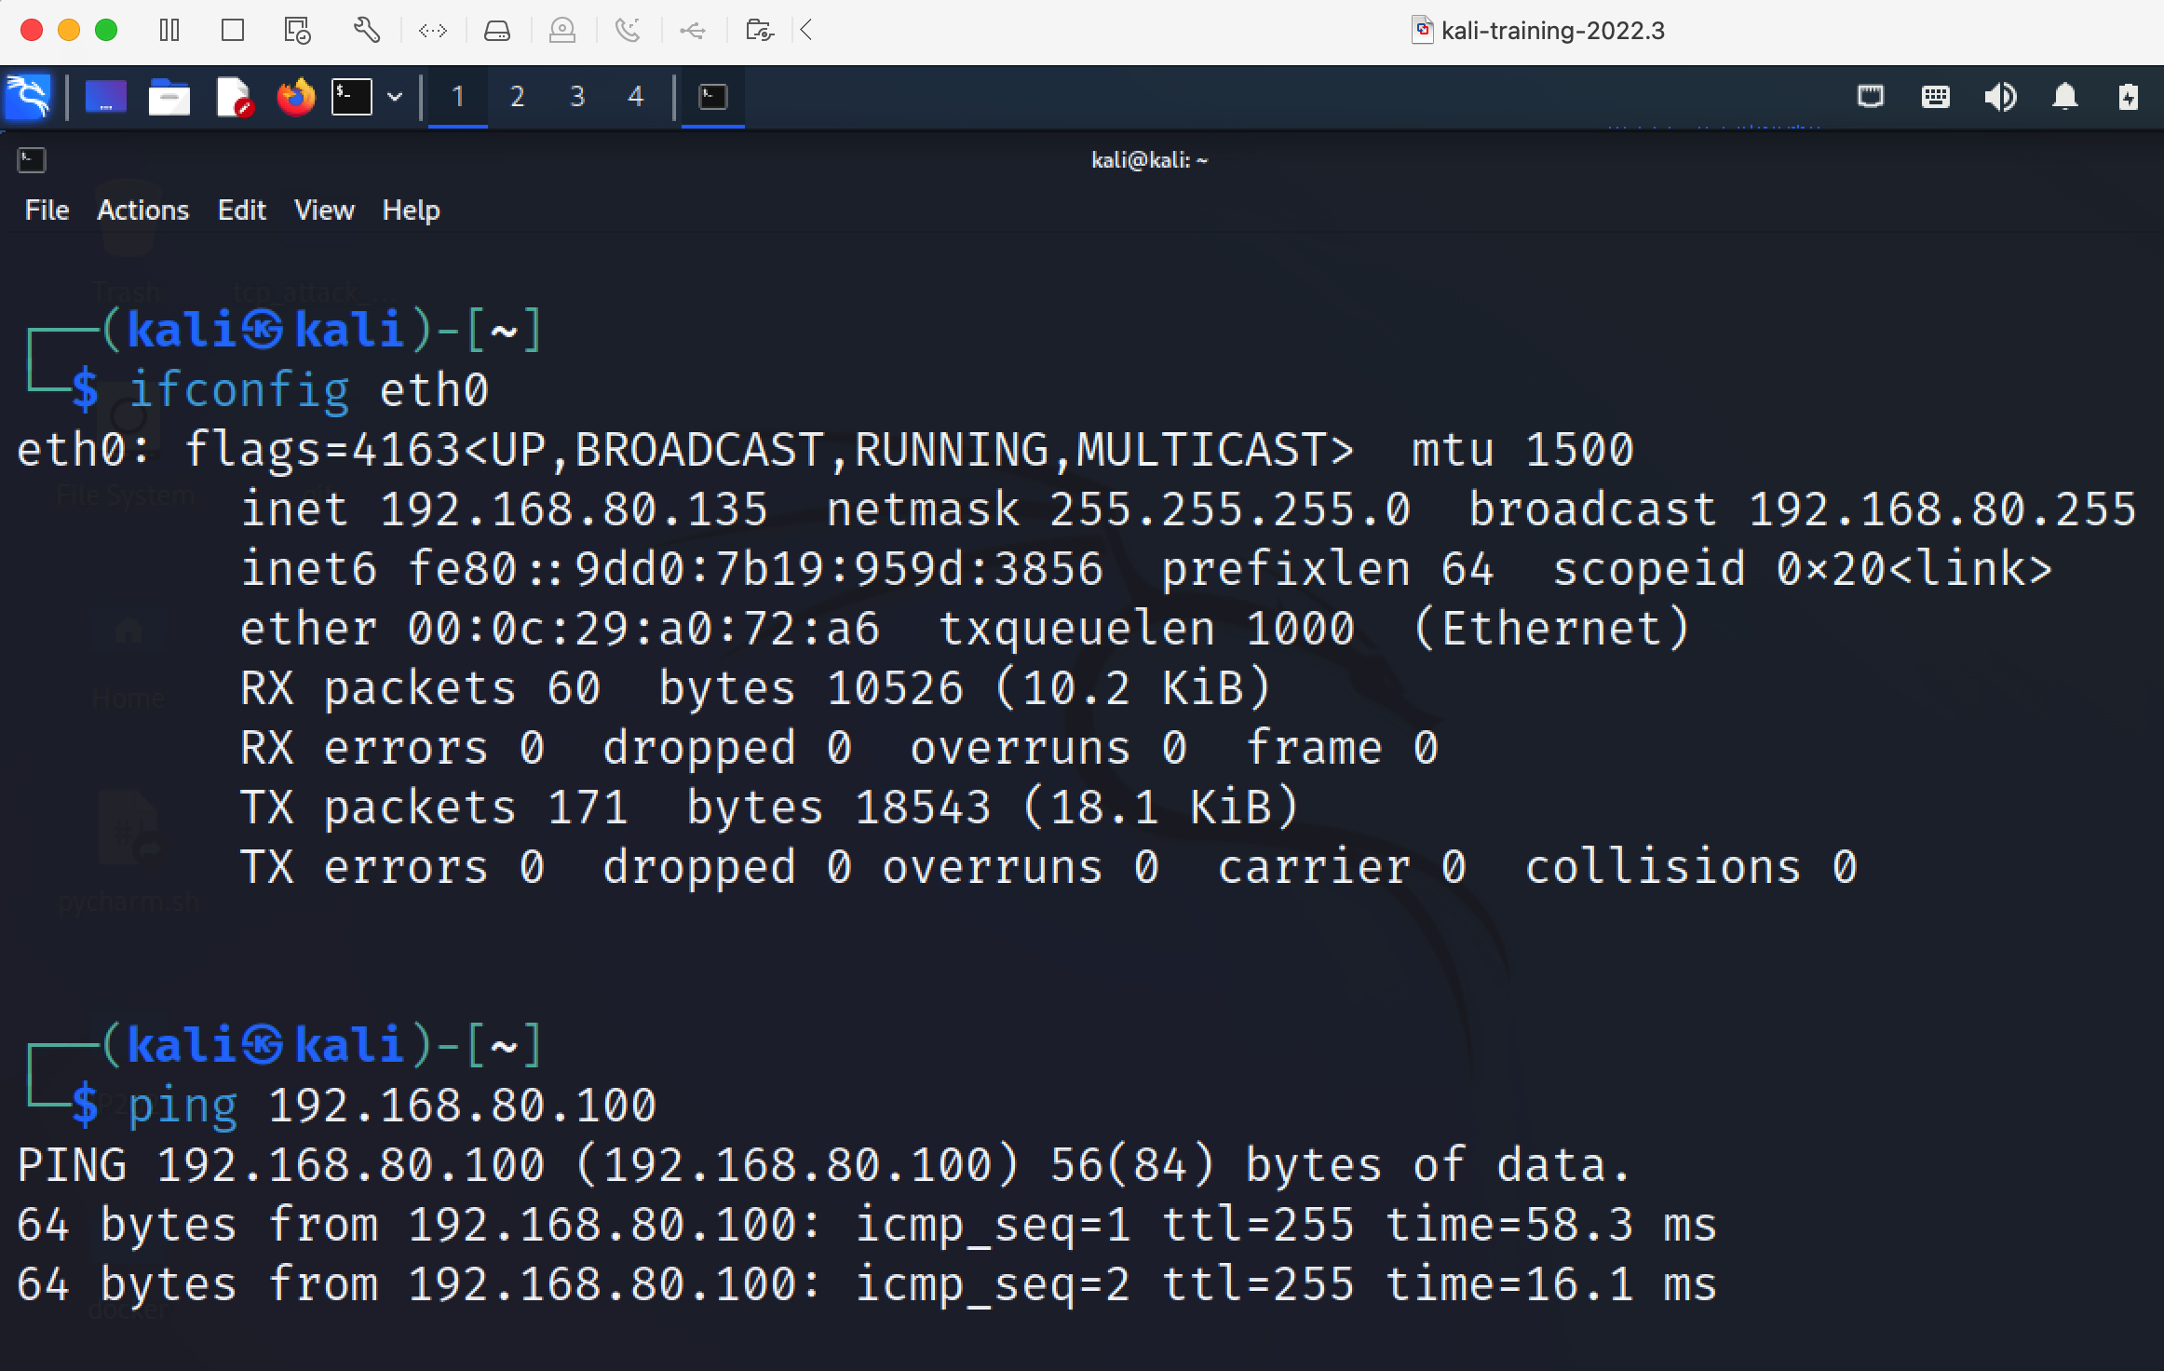Click the MAC address 00:0c:29:a0:72:a6
This screenshot has width=2164, height=1371.
click(643, 629)
